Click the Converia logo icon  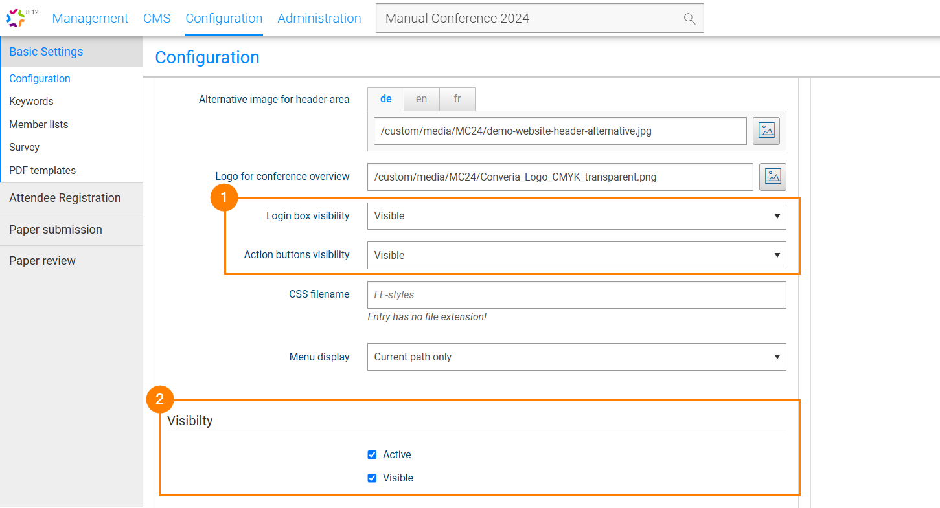[16, 18]
